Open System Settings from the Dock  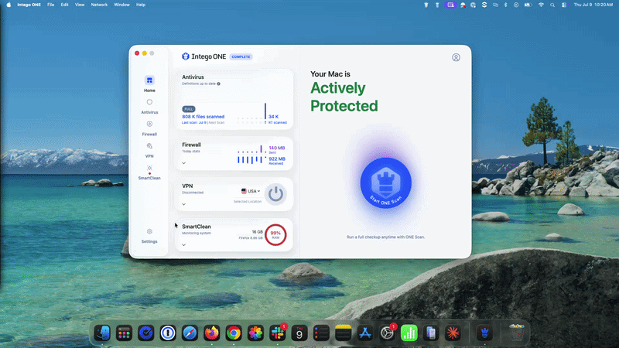[x=387, y=333]
